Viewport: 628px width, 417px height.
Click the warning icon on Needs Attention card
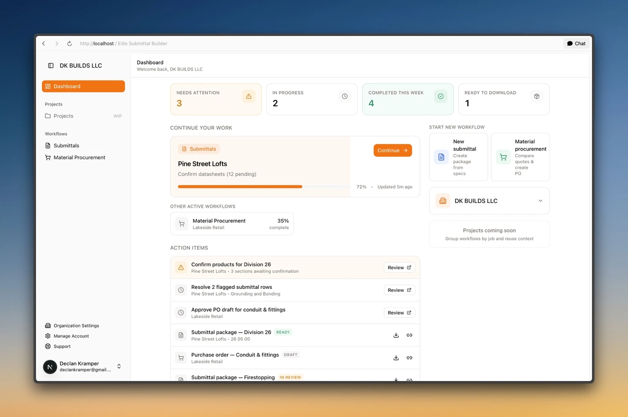click(x=249, y=96)
